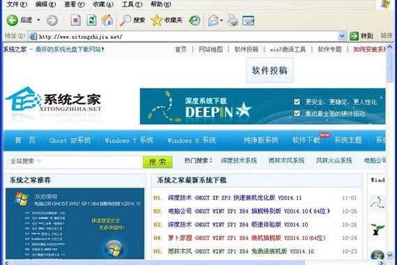397x265 pixels.
Task: Click the right sidebar green sprout thumbnail
Action: (377, 229)
